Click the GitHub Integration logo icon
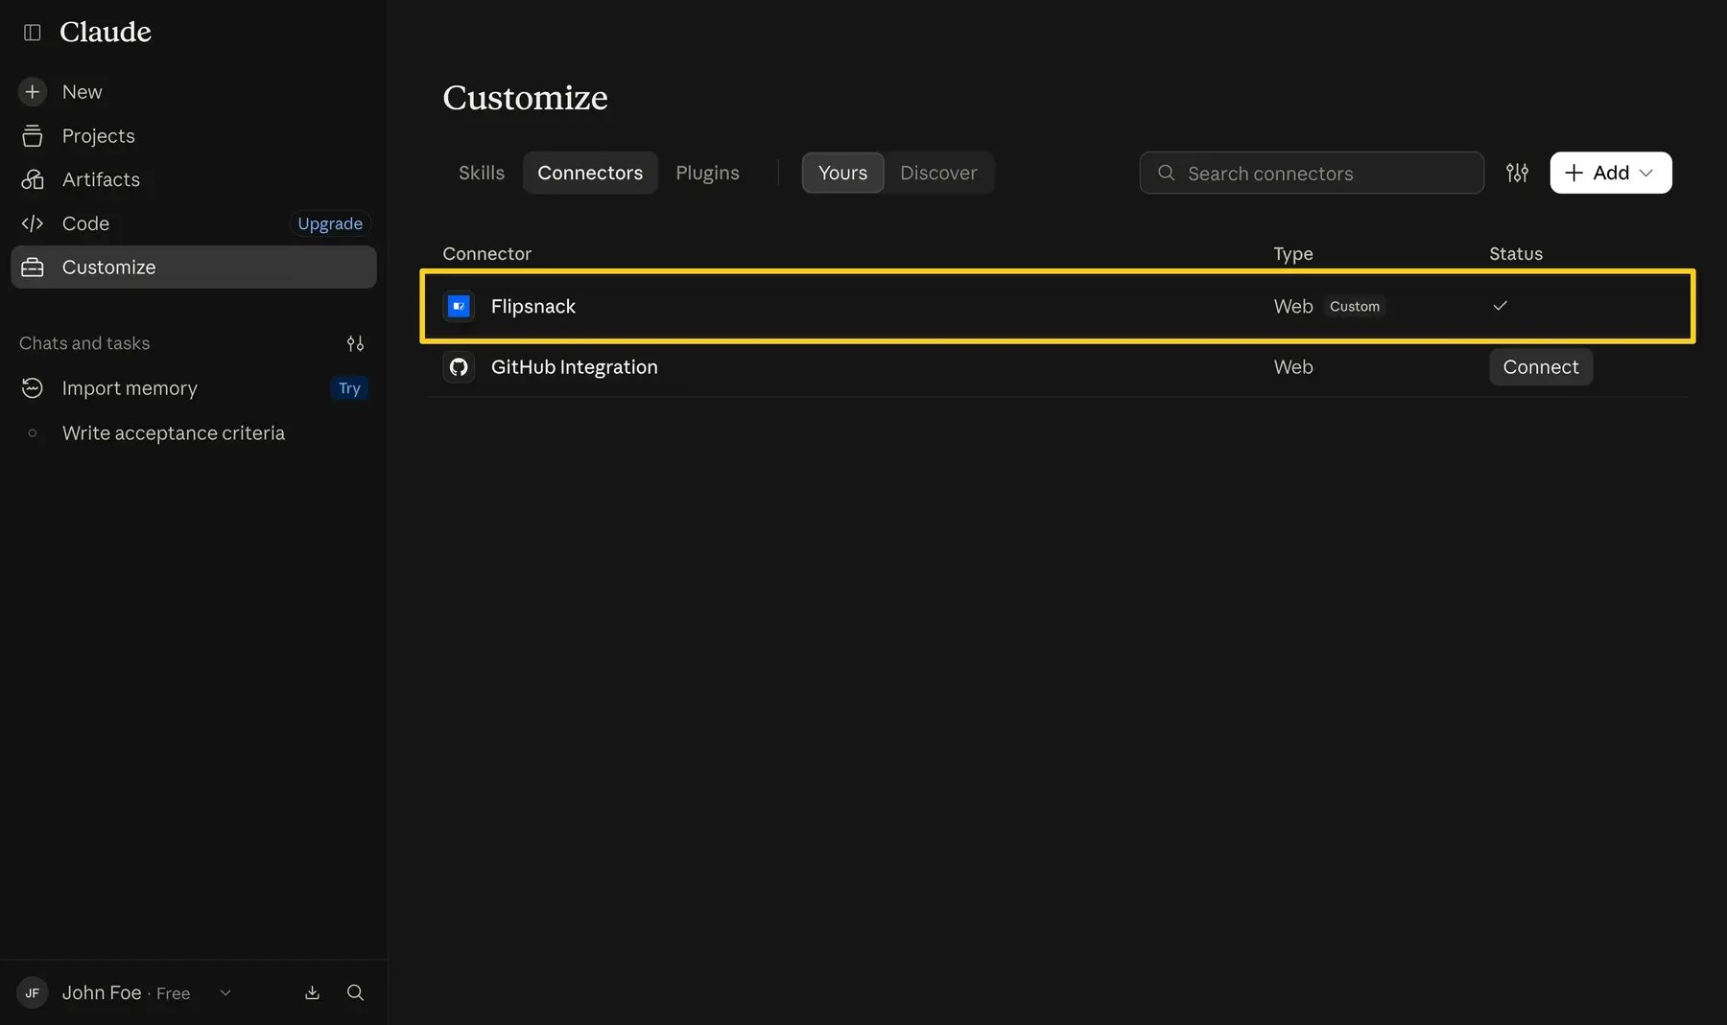 click(459, 366)
